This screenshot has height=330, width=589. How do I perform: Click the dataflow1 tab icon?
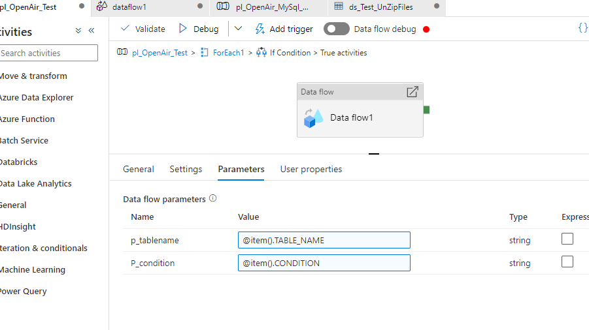[x=101, y=6]
